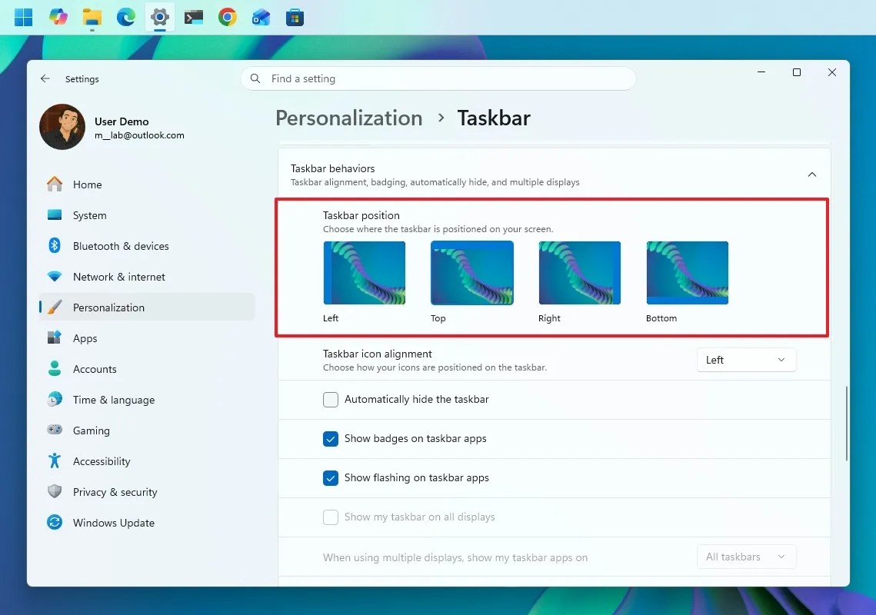Select the Top taskbar position thumbnail
The image size is (876, 615).
click(472, 273)
